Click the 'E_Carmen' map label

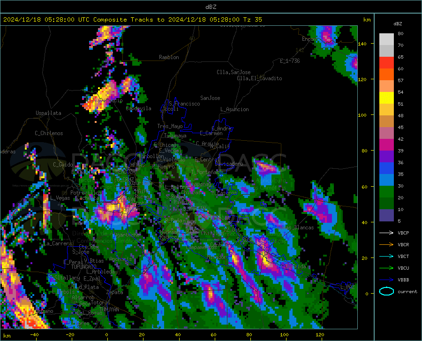[x=211, y=134]
